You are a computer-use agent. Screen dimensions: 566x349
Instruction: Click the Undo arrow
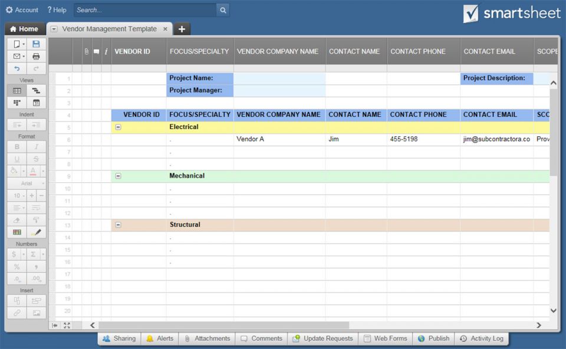click(17, 69)
